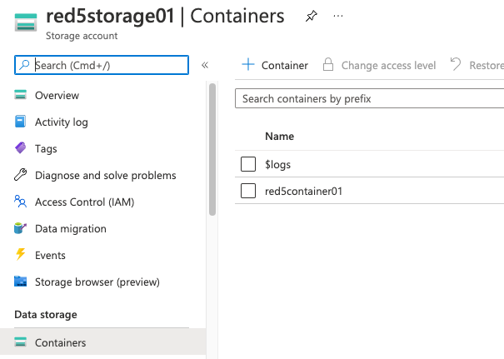Collapse the left sidebar menu

pyautogui.click(x=205, y=65)
